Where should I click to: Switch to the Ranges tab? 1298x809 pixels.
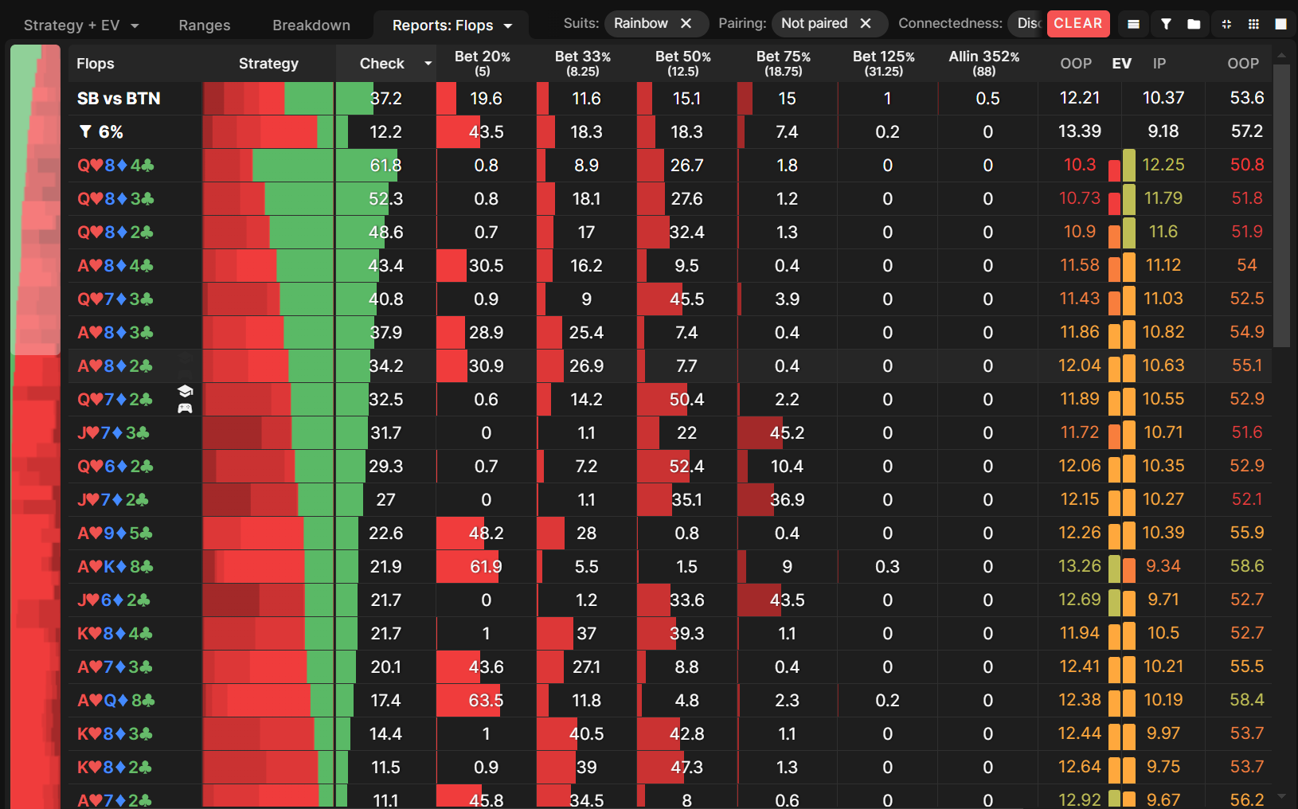205,25
